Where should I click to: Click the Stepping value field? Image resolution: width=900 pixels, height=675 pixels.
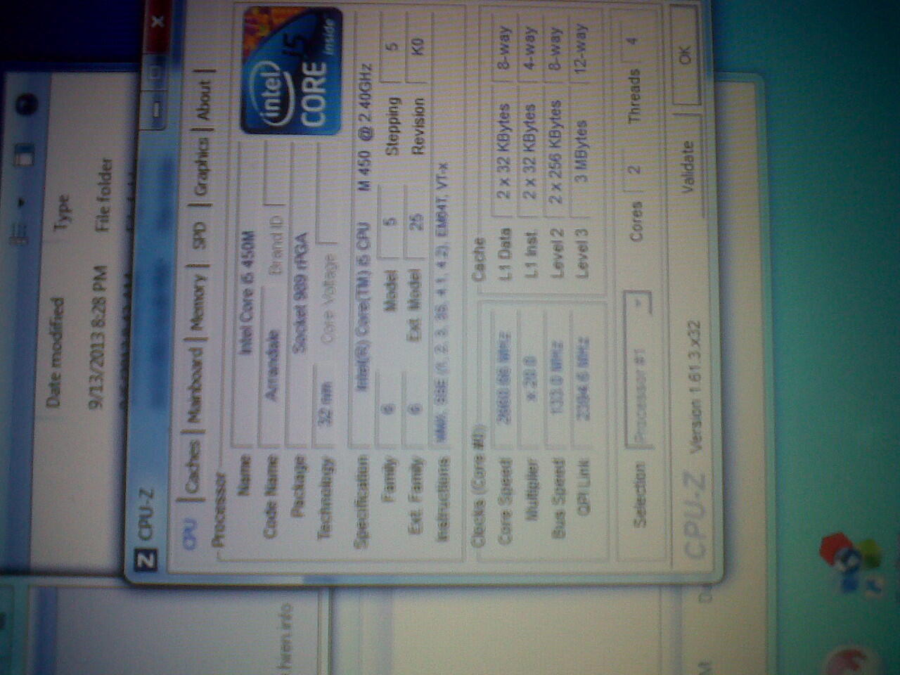pyautogui.click(x=394, y=46)
